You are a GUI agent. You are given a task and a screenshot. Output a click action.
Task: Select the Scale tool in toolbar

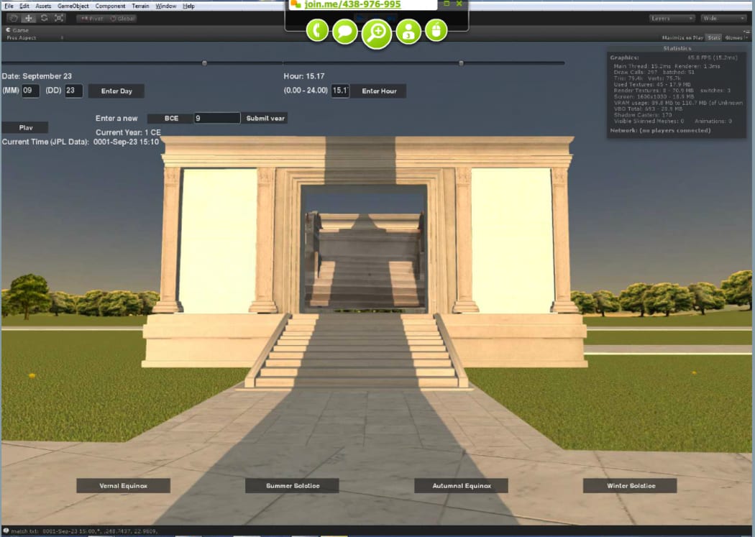(58, 18)
